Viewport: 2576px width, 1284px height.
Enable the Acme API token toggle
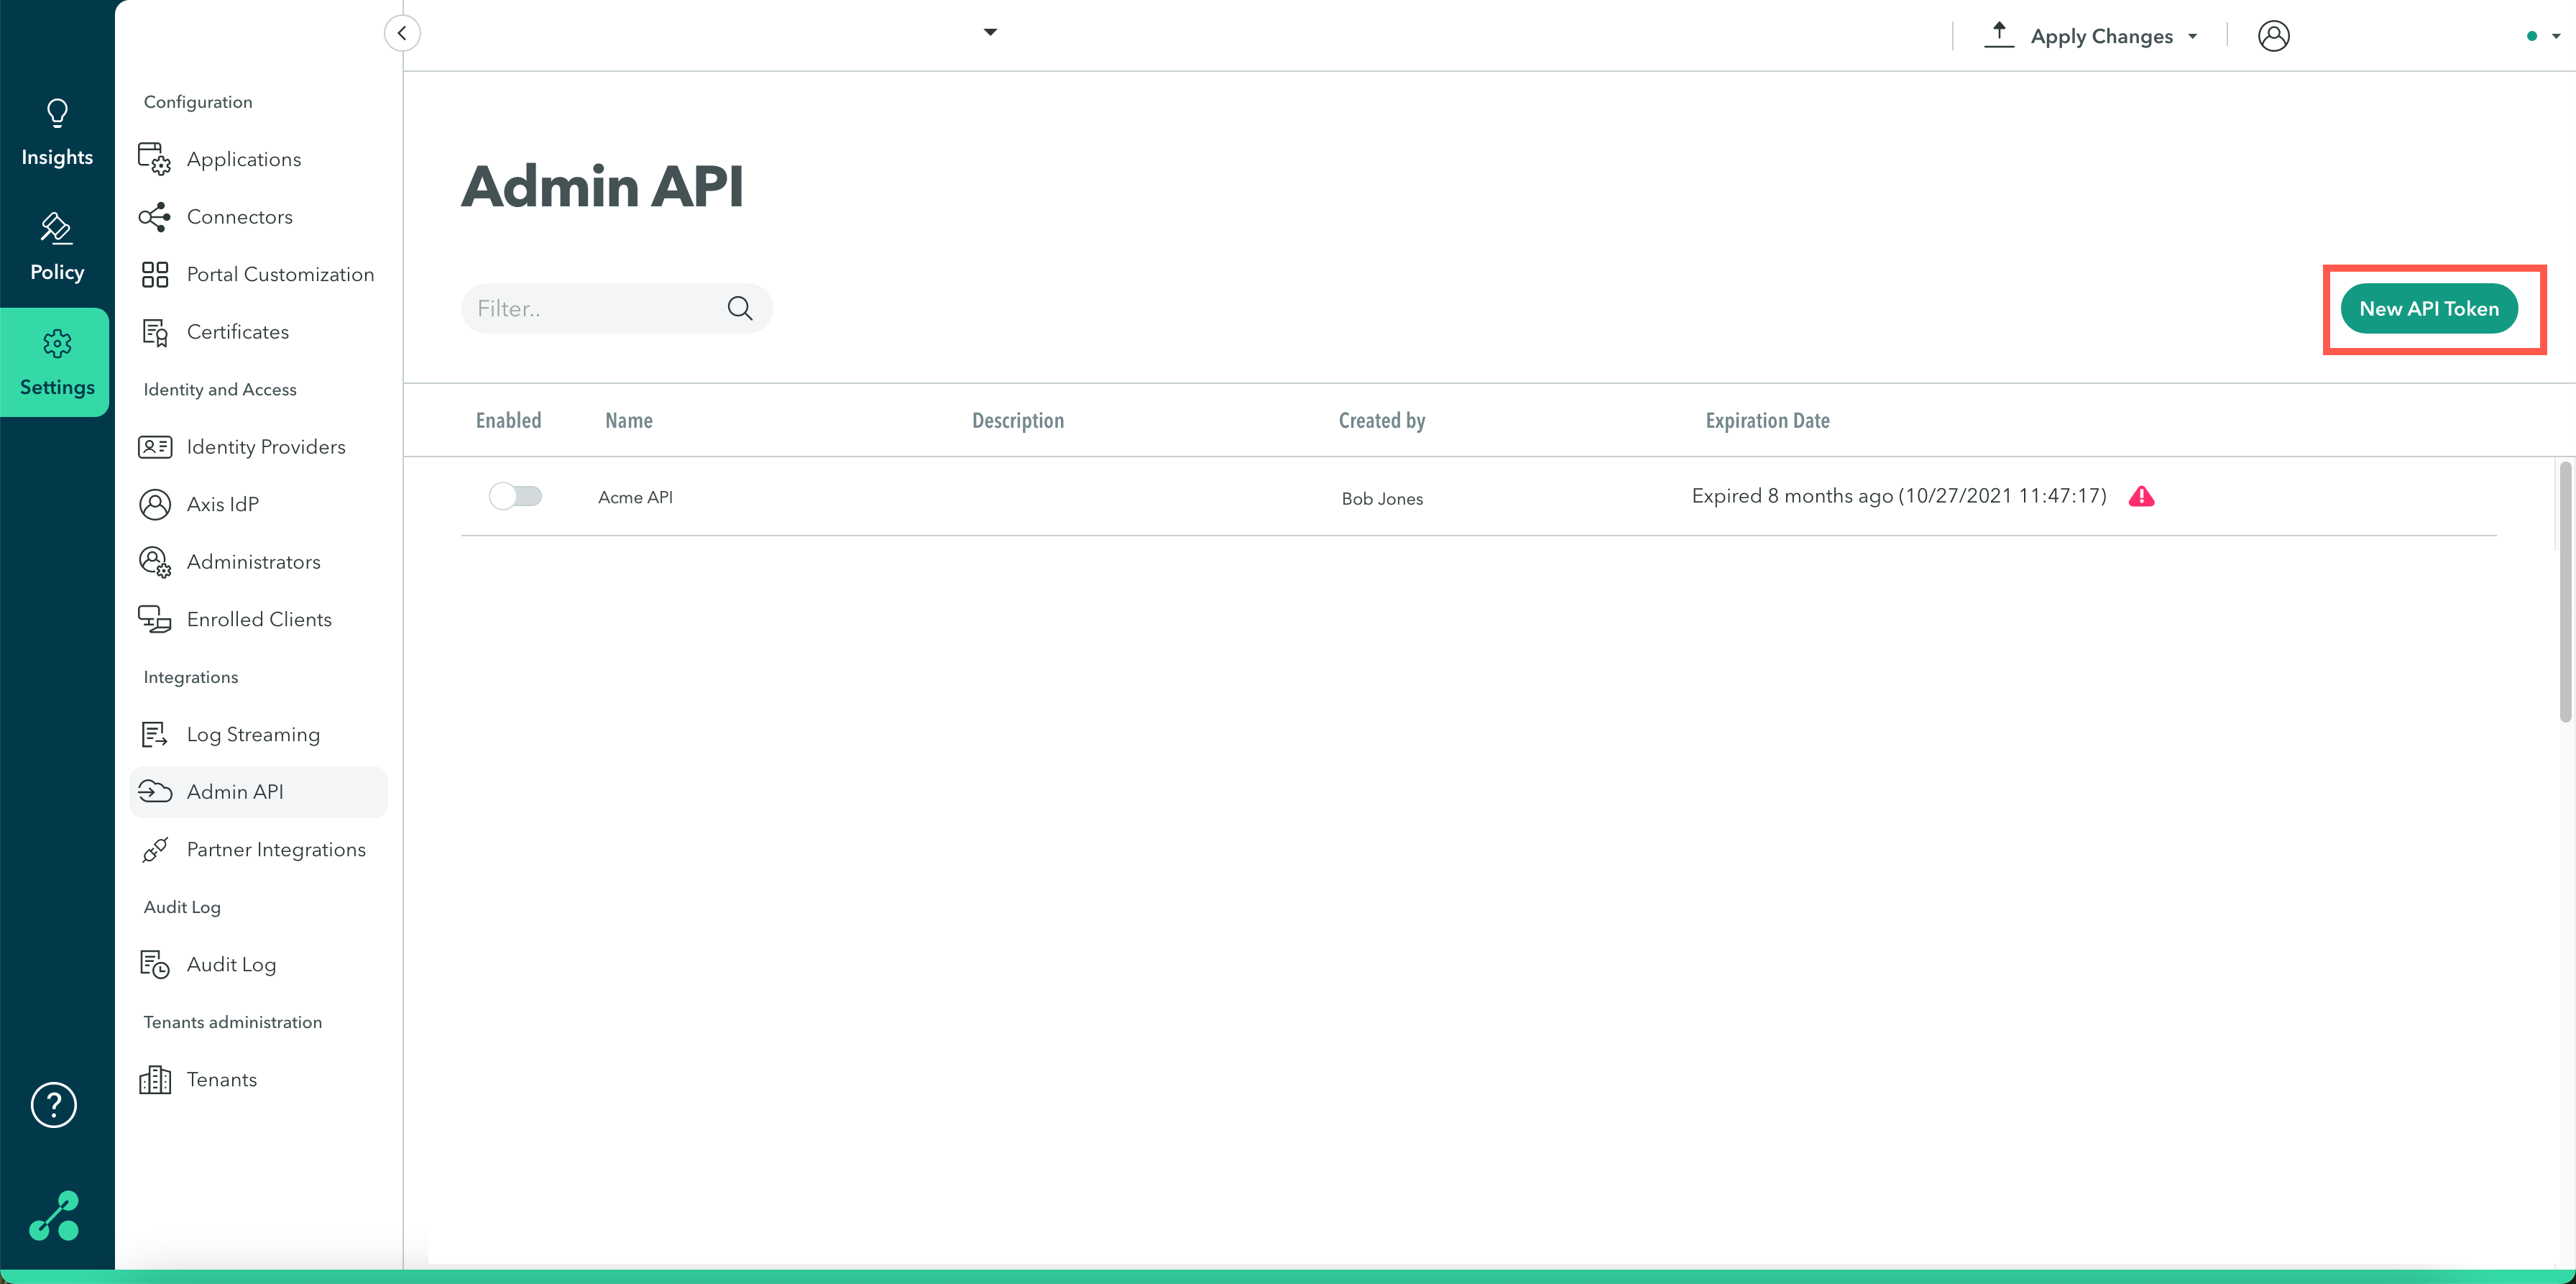tap(515, 496)
